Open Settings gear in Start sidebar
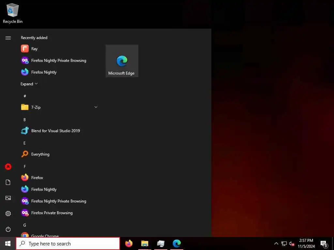The height and width of the screenshot is (250, 334). click(8, 214)
